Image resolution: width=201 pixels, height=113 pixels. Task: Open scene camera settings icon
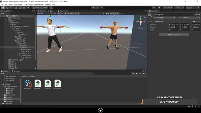click(107, 13)
